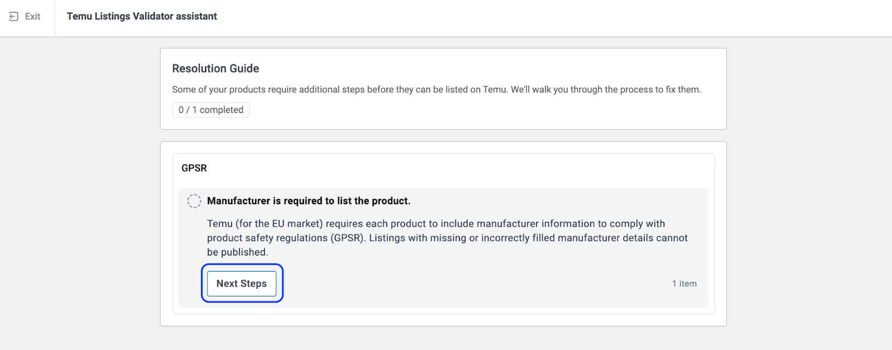Image resolution: width=892 pixels, height=350 pixels.
Task: Click the word 'assistant' in the header
Action: click(x=196, y=17)
